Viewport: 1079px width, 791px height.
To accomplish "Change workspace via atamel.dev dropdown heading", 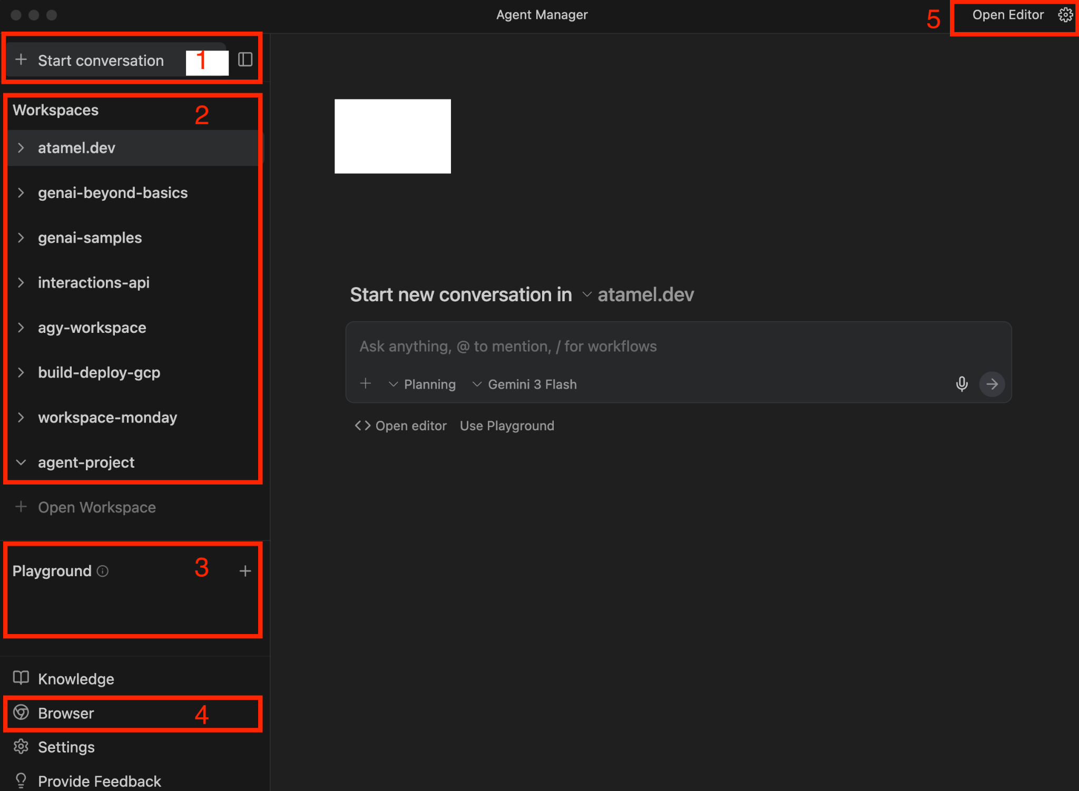I will [x=639, y=295].
